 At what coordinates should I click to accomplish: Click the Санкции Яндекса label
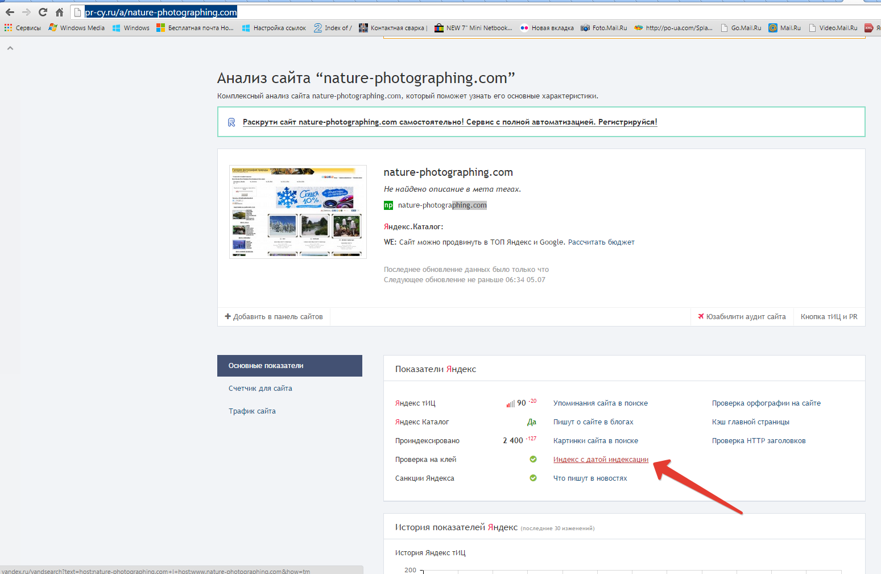(425, 478)
